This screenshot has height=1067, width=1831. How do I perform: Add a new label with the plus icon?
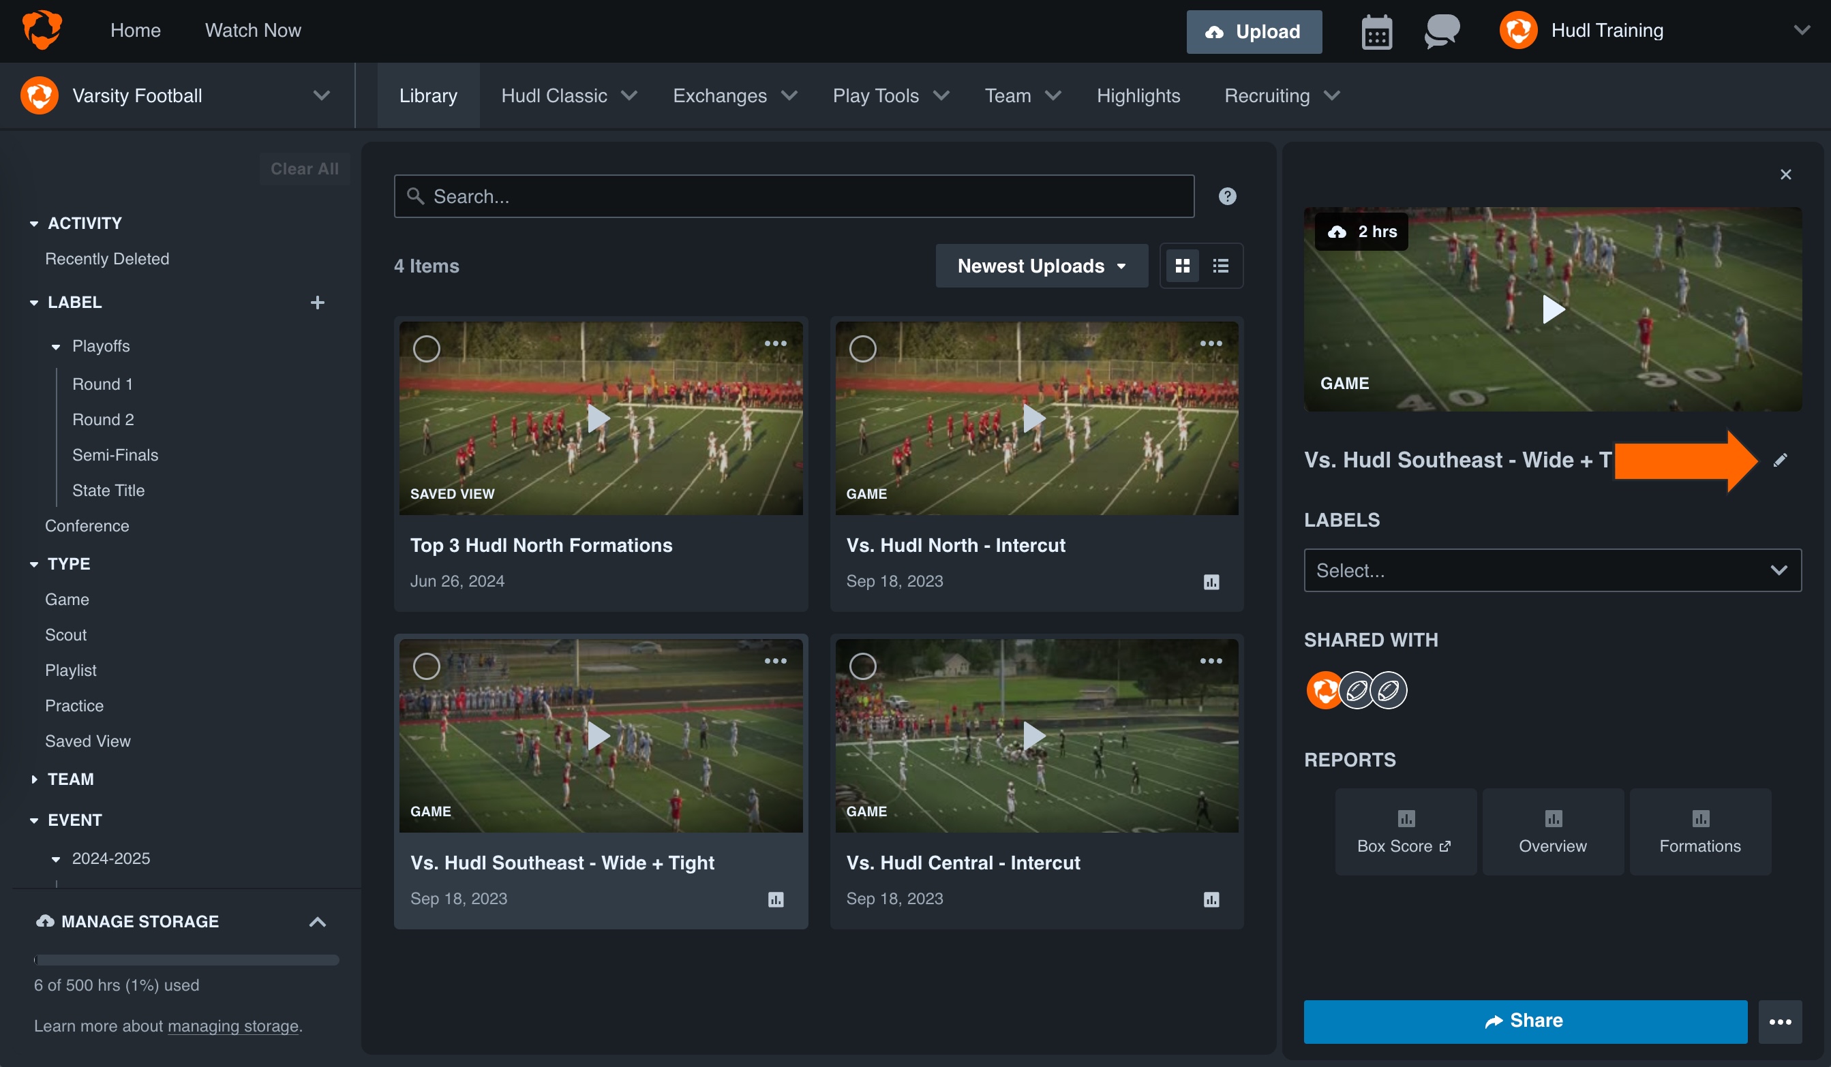(318, 302)
